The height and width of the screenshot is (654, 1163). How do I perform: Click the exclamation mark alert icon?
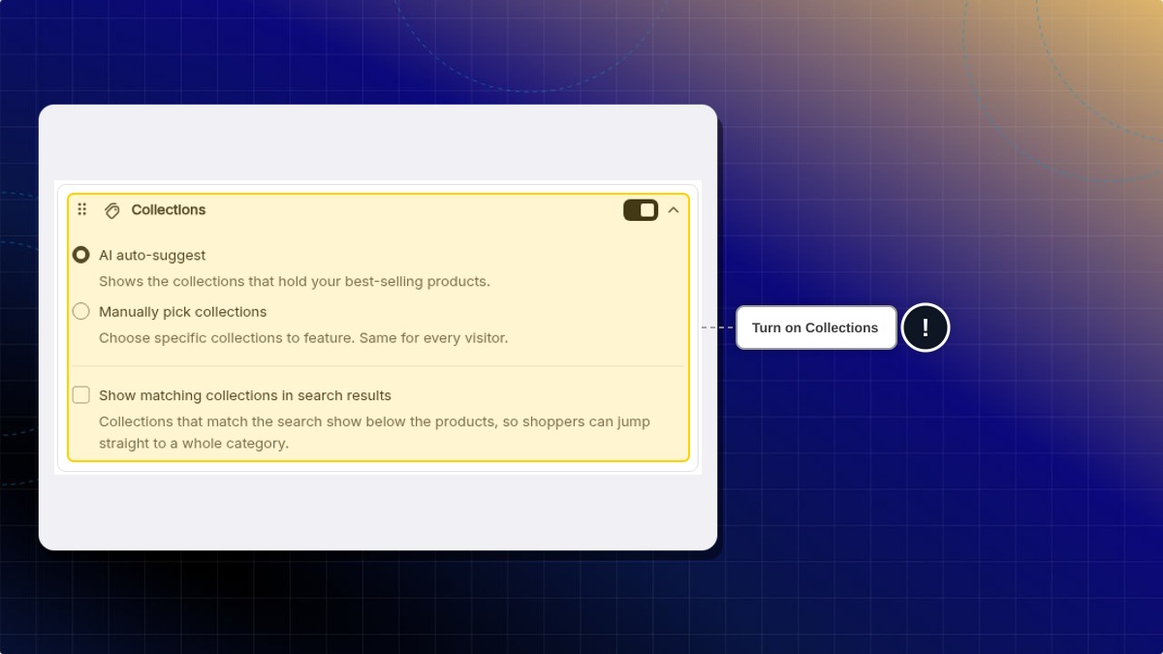click(x=926, y=327)
